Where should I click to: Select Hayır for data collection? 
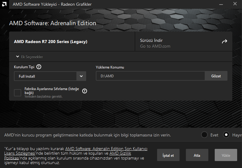226,135
